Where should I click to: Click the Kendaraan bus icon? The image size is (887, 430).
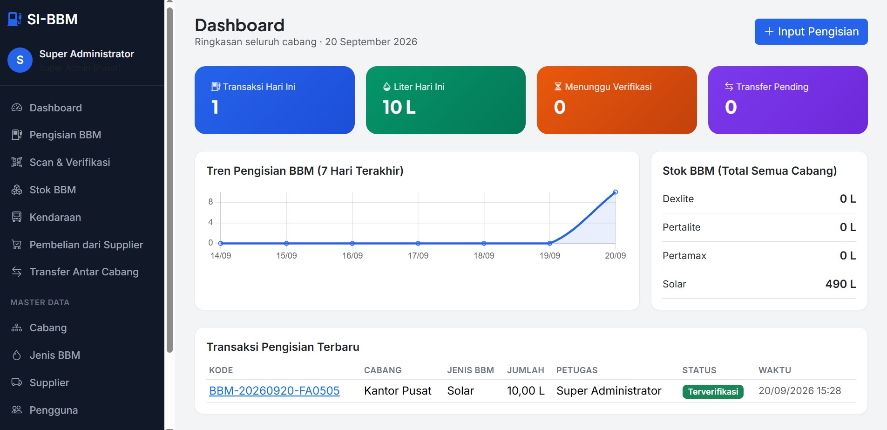pos(17,217)
